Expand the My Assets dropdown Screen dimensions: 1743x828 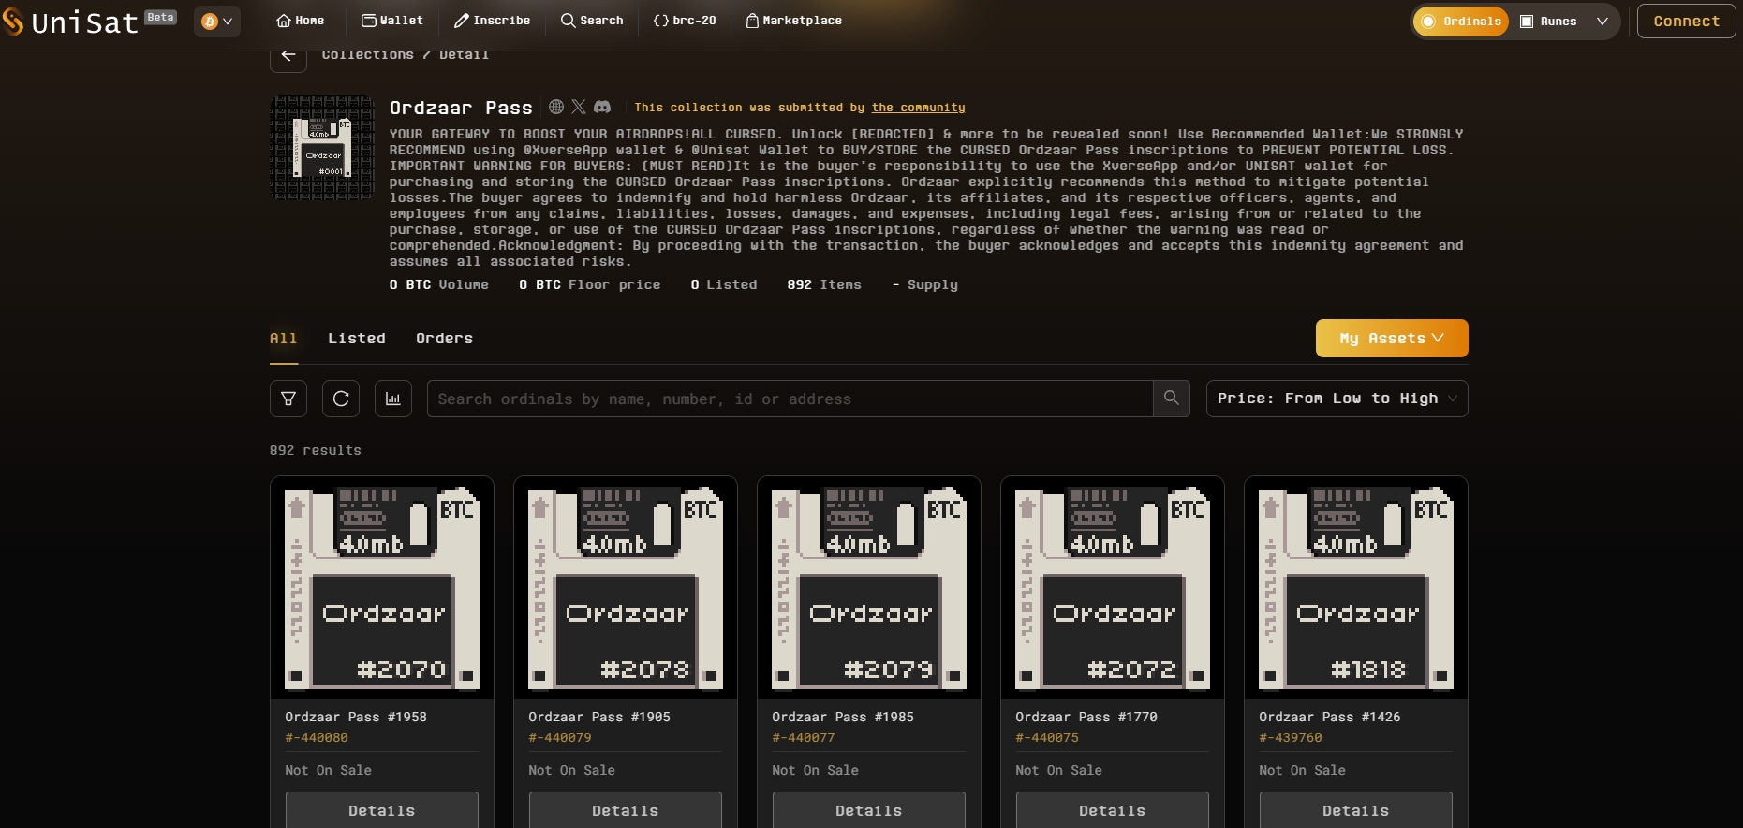(1392, 339)
